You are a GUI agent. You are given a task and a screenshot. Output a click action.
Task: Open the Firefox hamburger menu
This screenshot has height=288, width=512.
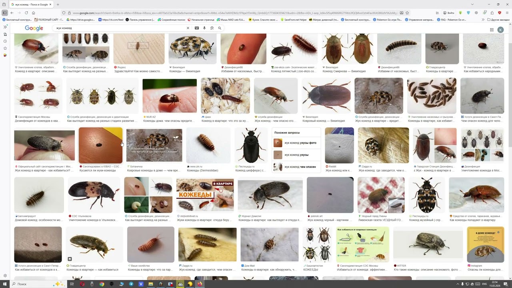507,13
